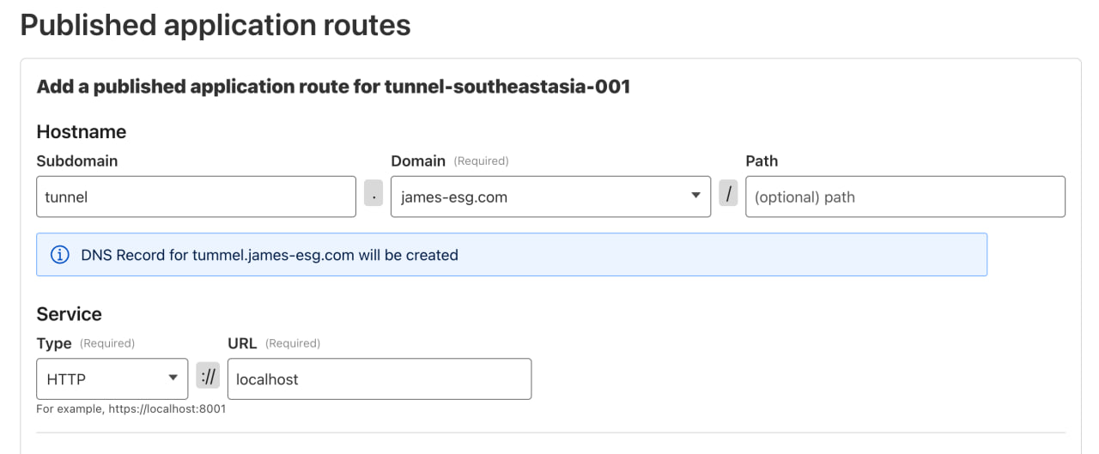The height and width of the screenshot is (454, 1099).
Task: Focus the URL field containing "localhost"
Action: pos(379,378)
